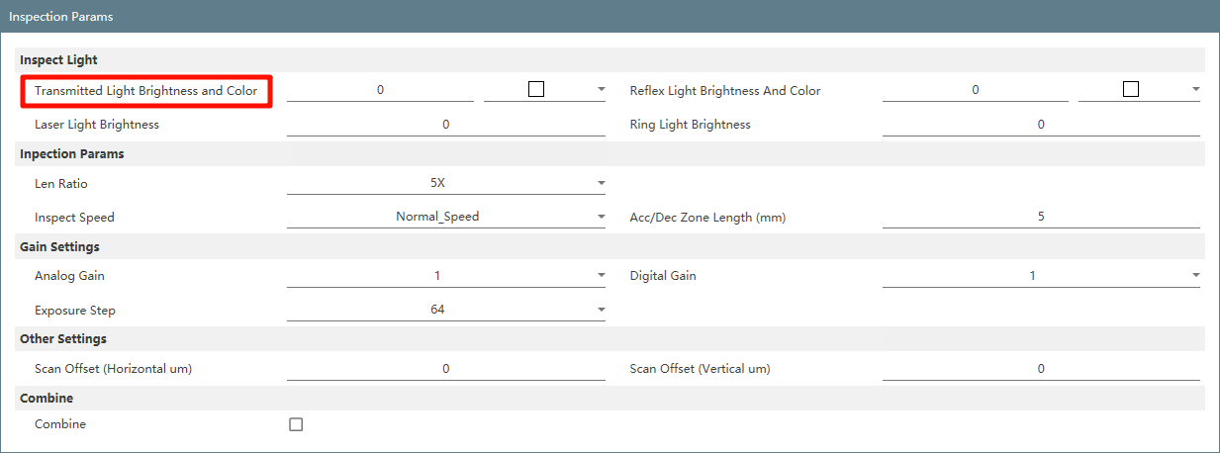Open the Digital Gain dropdown
This screenshot has height=453, width=1220.
(x=1041, y=276)
